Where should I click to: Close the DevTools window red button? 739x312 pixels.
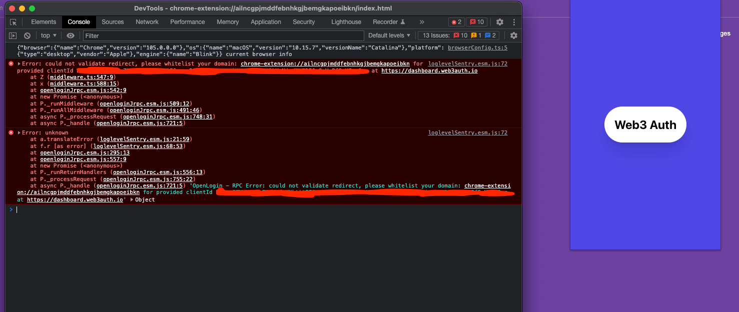click(12, 8)
